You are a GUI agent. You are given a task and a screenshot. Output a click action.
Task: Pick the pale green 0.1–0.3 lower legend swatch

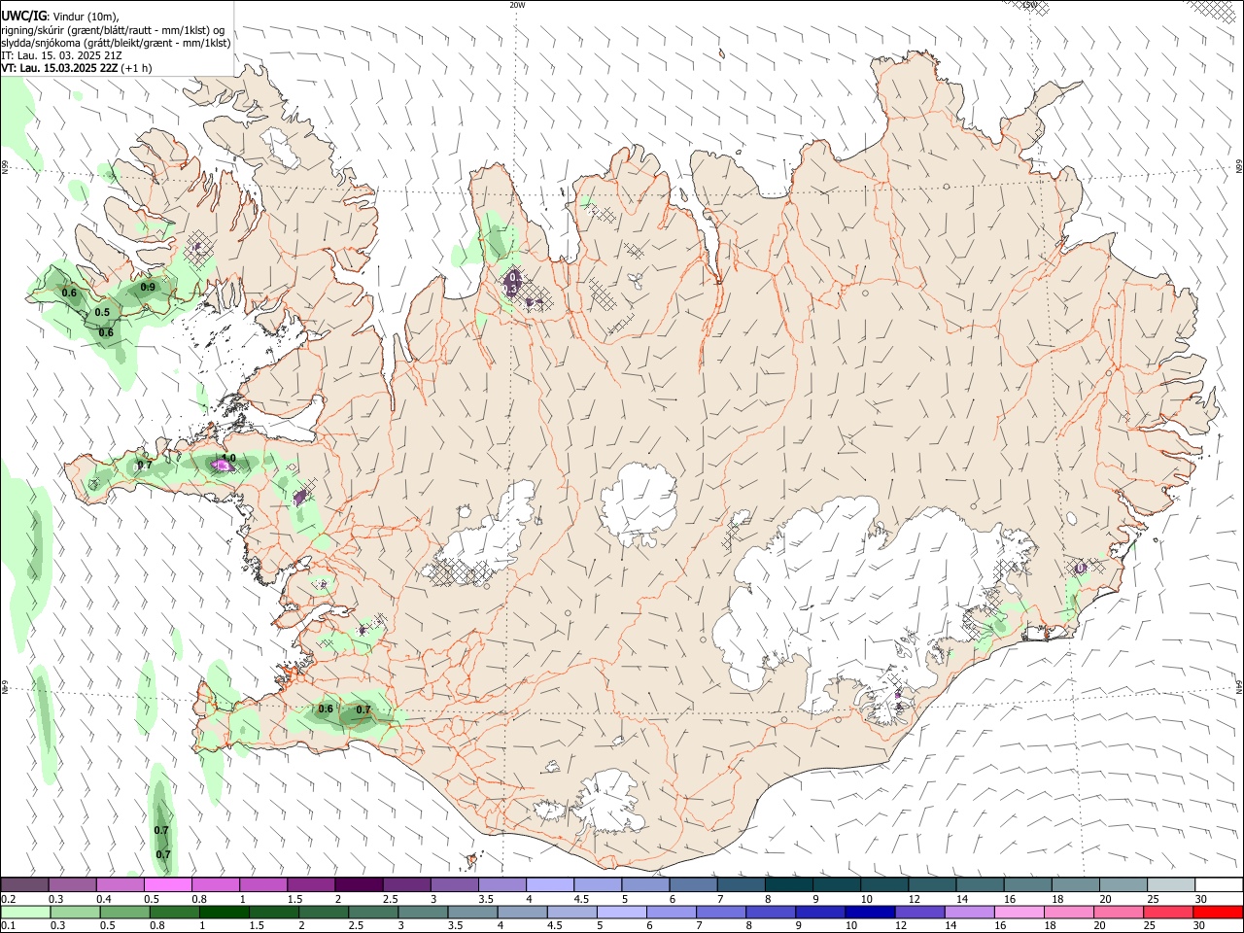[25, 912]
